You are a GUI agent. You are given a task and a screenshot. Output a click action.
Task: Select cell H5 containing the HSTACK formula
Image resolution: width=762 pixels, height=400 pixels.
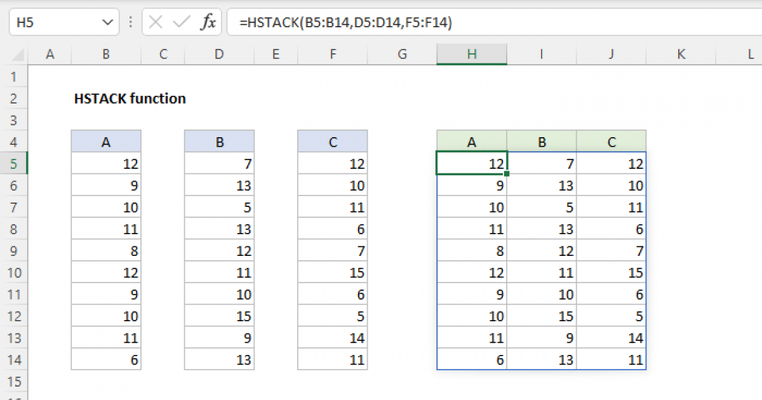tap(472, 163)
